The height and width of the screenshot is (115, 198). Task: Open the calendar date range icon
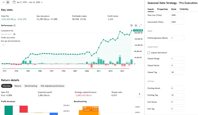pos(14,2)
